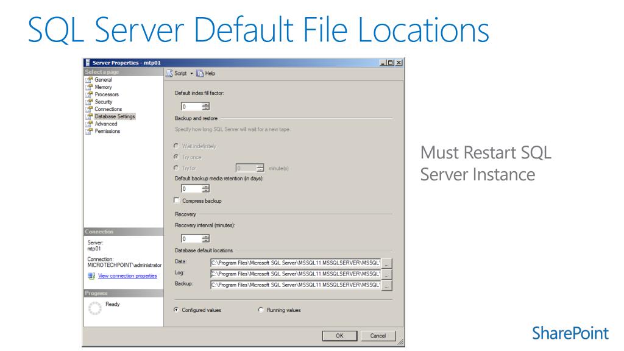
Task: Open the General page
Action: 103,80
